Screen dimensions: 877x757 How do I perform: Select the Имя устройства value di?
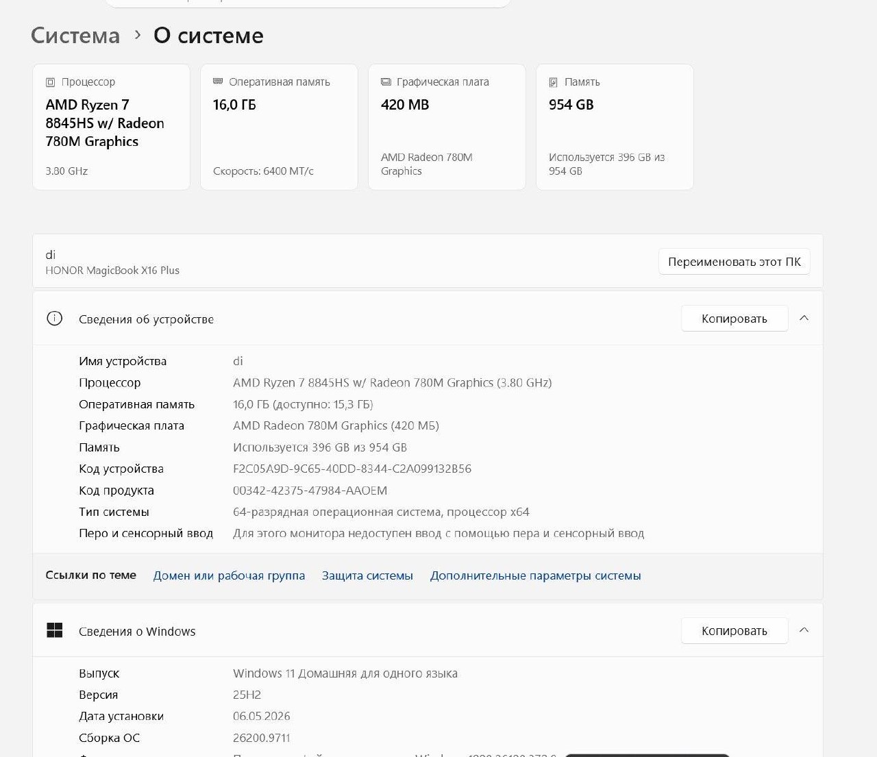[x=238, y=361]
